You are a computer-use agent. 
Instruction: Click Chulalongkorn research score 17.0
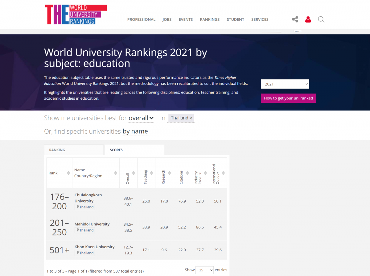(x=164, y=201)
